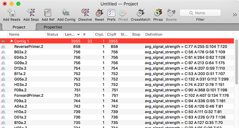The height and width of the screenshot is (128, 239).
Task: Select the B11a.2 read
Action: pyautogui.click(x=117, y=74)
